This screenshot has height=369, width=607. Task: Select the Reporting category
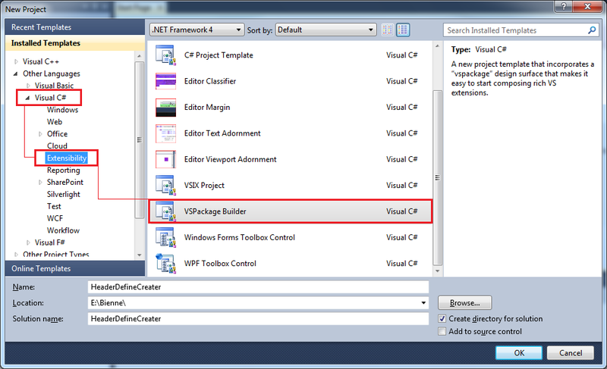point(64,170)
